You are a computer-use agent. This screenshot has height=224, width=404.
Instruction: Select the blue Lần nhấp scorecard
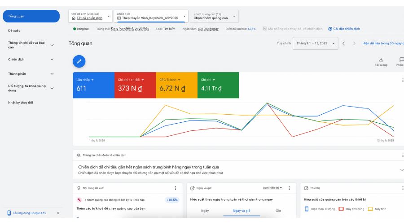point(93,85)
